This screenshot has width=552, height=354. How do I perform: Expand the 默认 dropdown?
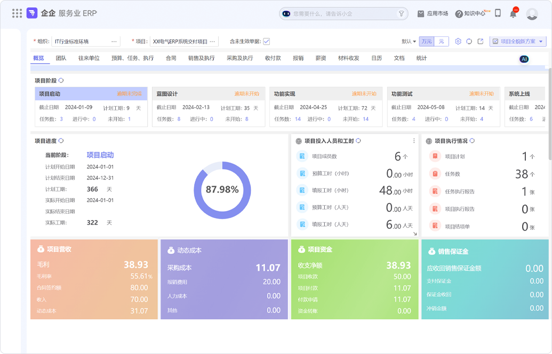click(x=409, y=42)
